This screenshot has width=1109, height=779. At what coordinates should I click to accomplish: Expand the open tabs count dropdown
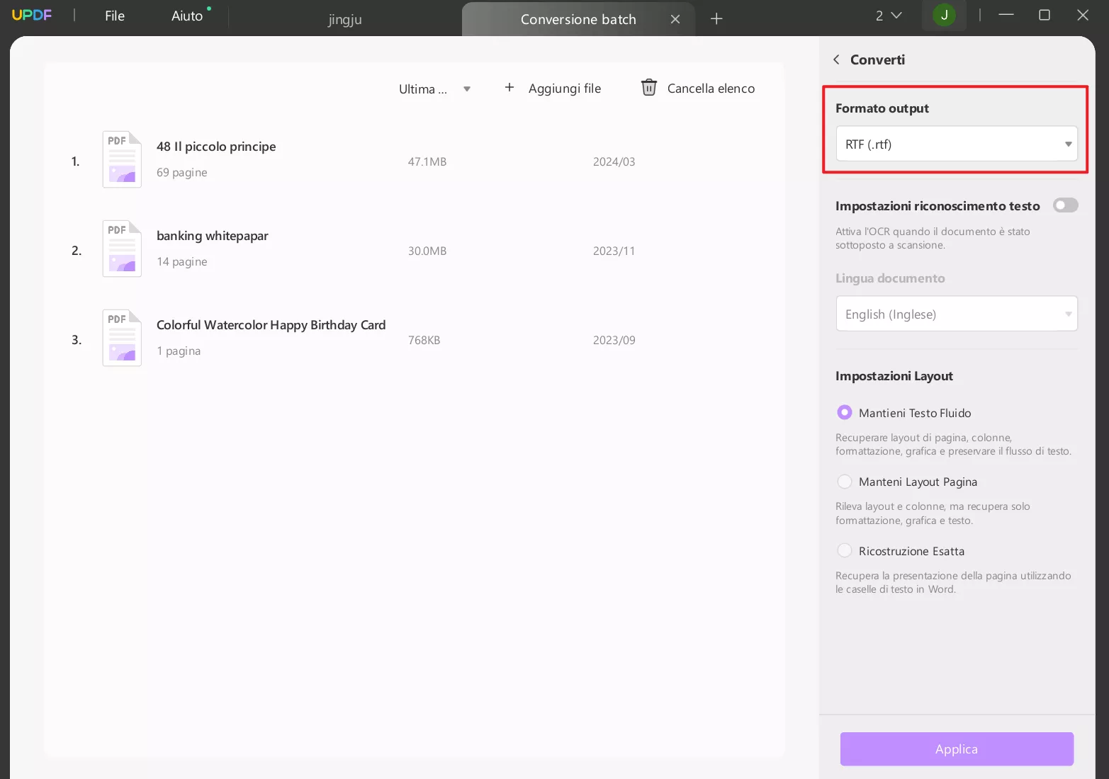coord(888,16)
